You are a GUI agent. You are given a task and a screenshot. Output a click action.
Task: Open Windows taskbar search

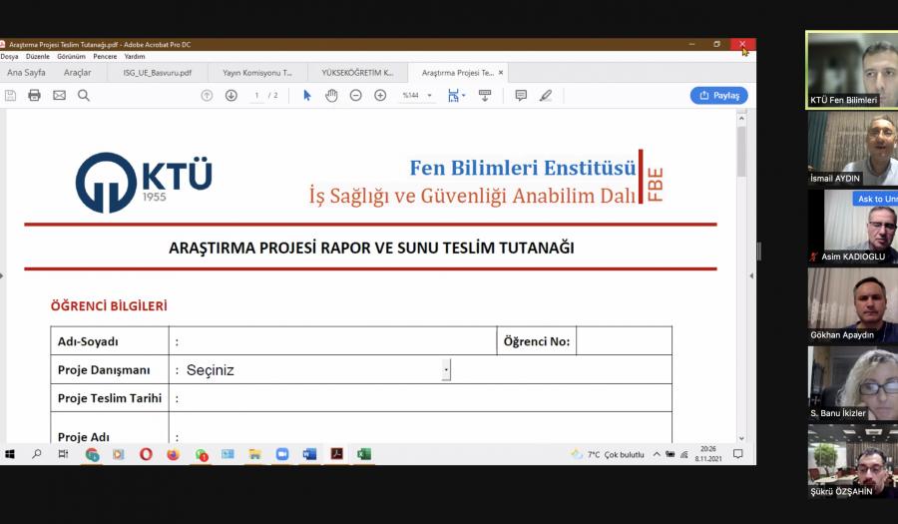click(x=37, y=454)
